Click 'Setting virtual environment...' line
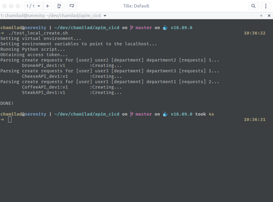This screenshot has width=273, height=202. pos(41,39)
